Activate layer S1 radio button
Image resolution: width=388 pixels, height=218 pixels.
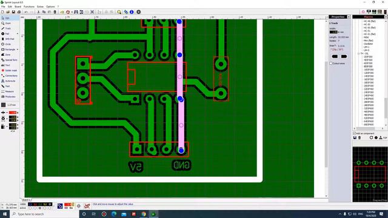[x=35, y=208]
